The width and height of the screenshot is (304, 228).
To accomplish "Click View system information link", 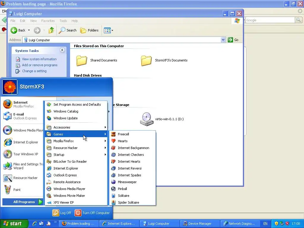I will pos(39,59).
